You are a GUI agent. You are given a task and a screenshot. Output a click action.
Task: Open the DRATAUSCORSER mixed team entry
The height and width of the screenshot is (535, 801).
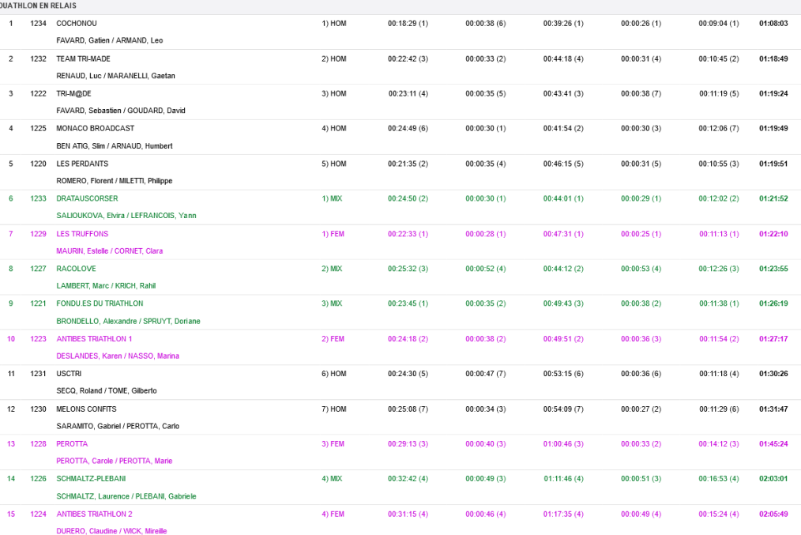[87, 198]
